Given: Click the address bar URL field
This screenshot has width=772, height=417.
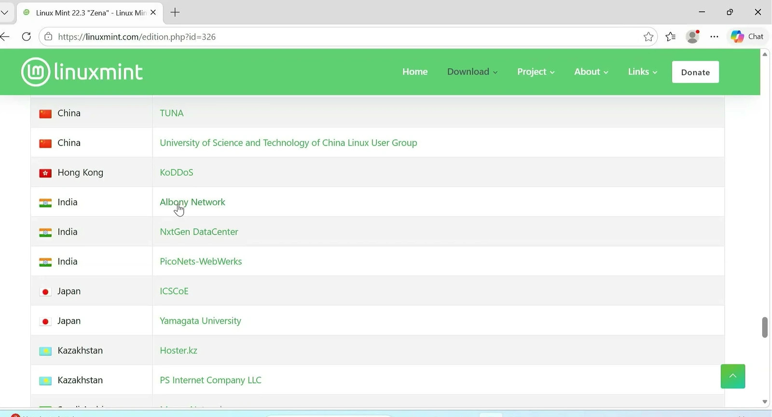Looking at the screenshot, I should 347,37.
